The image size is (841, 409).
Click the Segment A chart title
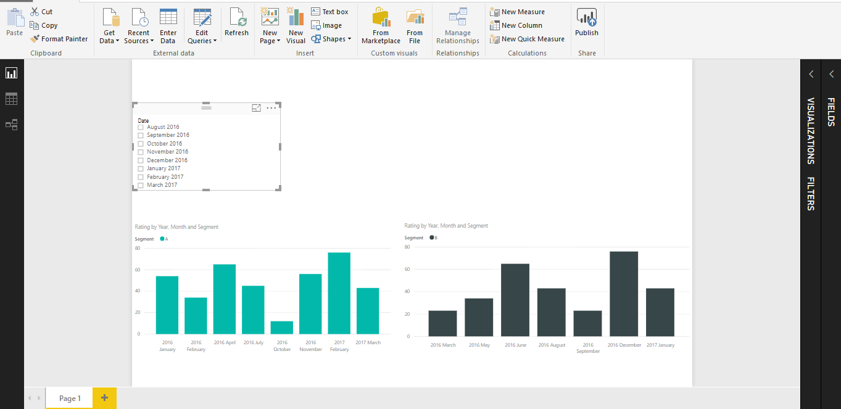tap(176, 227)
